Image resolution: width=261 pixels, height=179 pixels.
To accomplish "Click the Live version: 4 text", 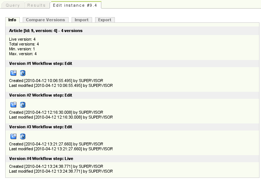I will pos(22,39).
